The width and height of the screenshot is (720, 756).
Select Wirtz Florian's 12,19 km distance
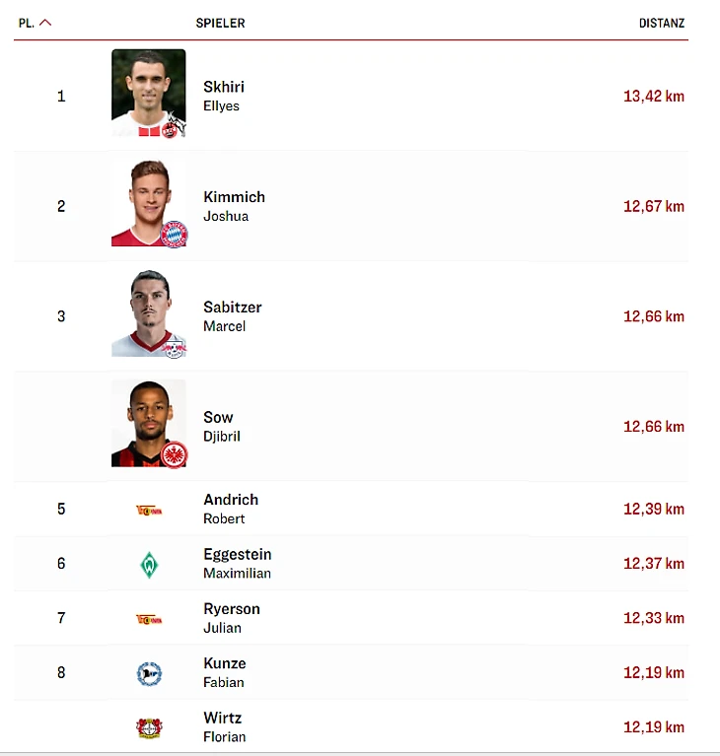click(653, 728)
